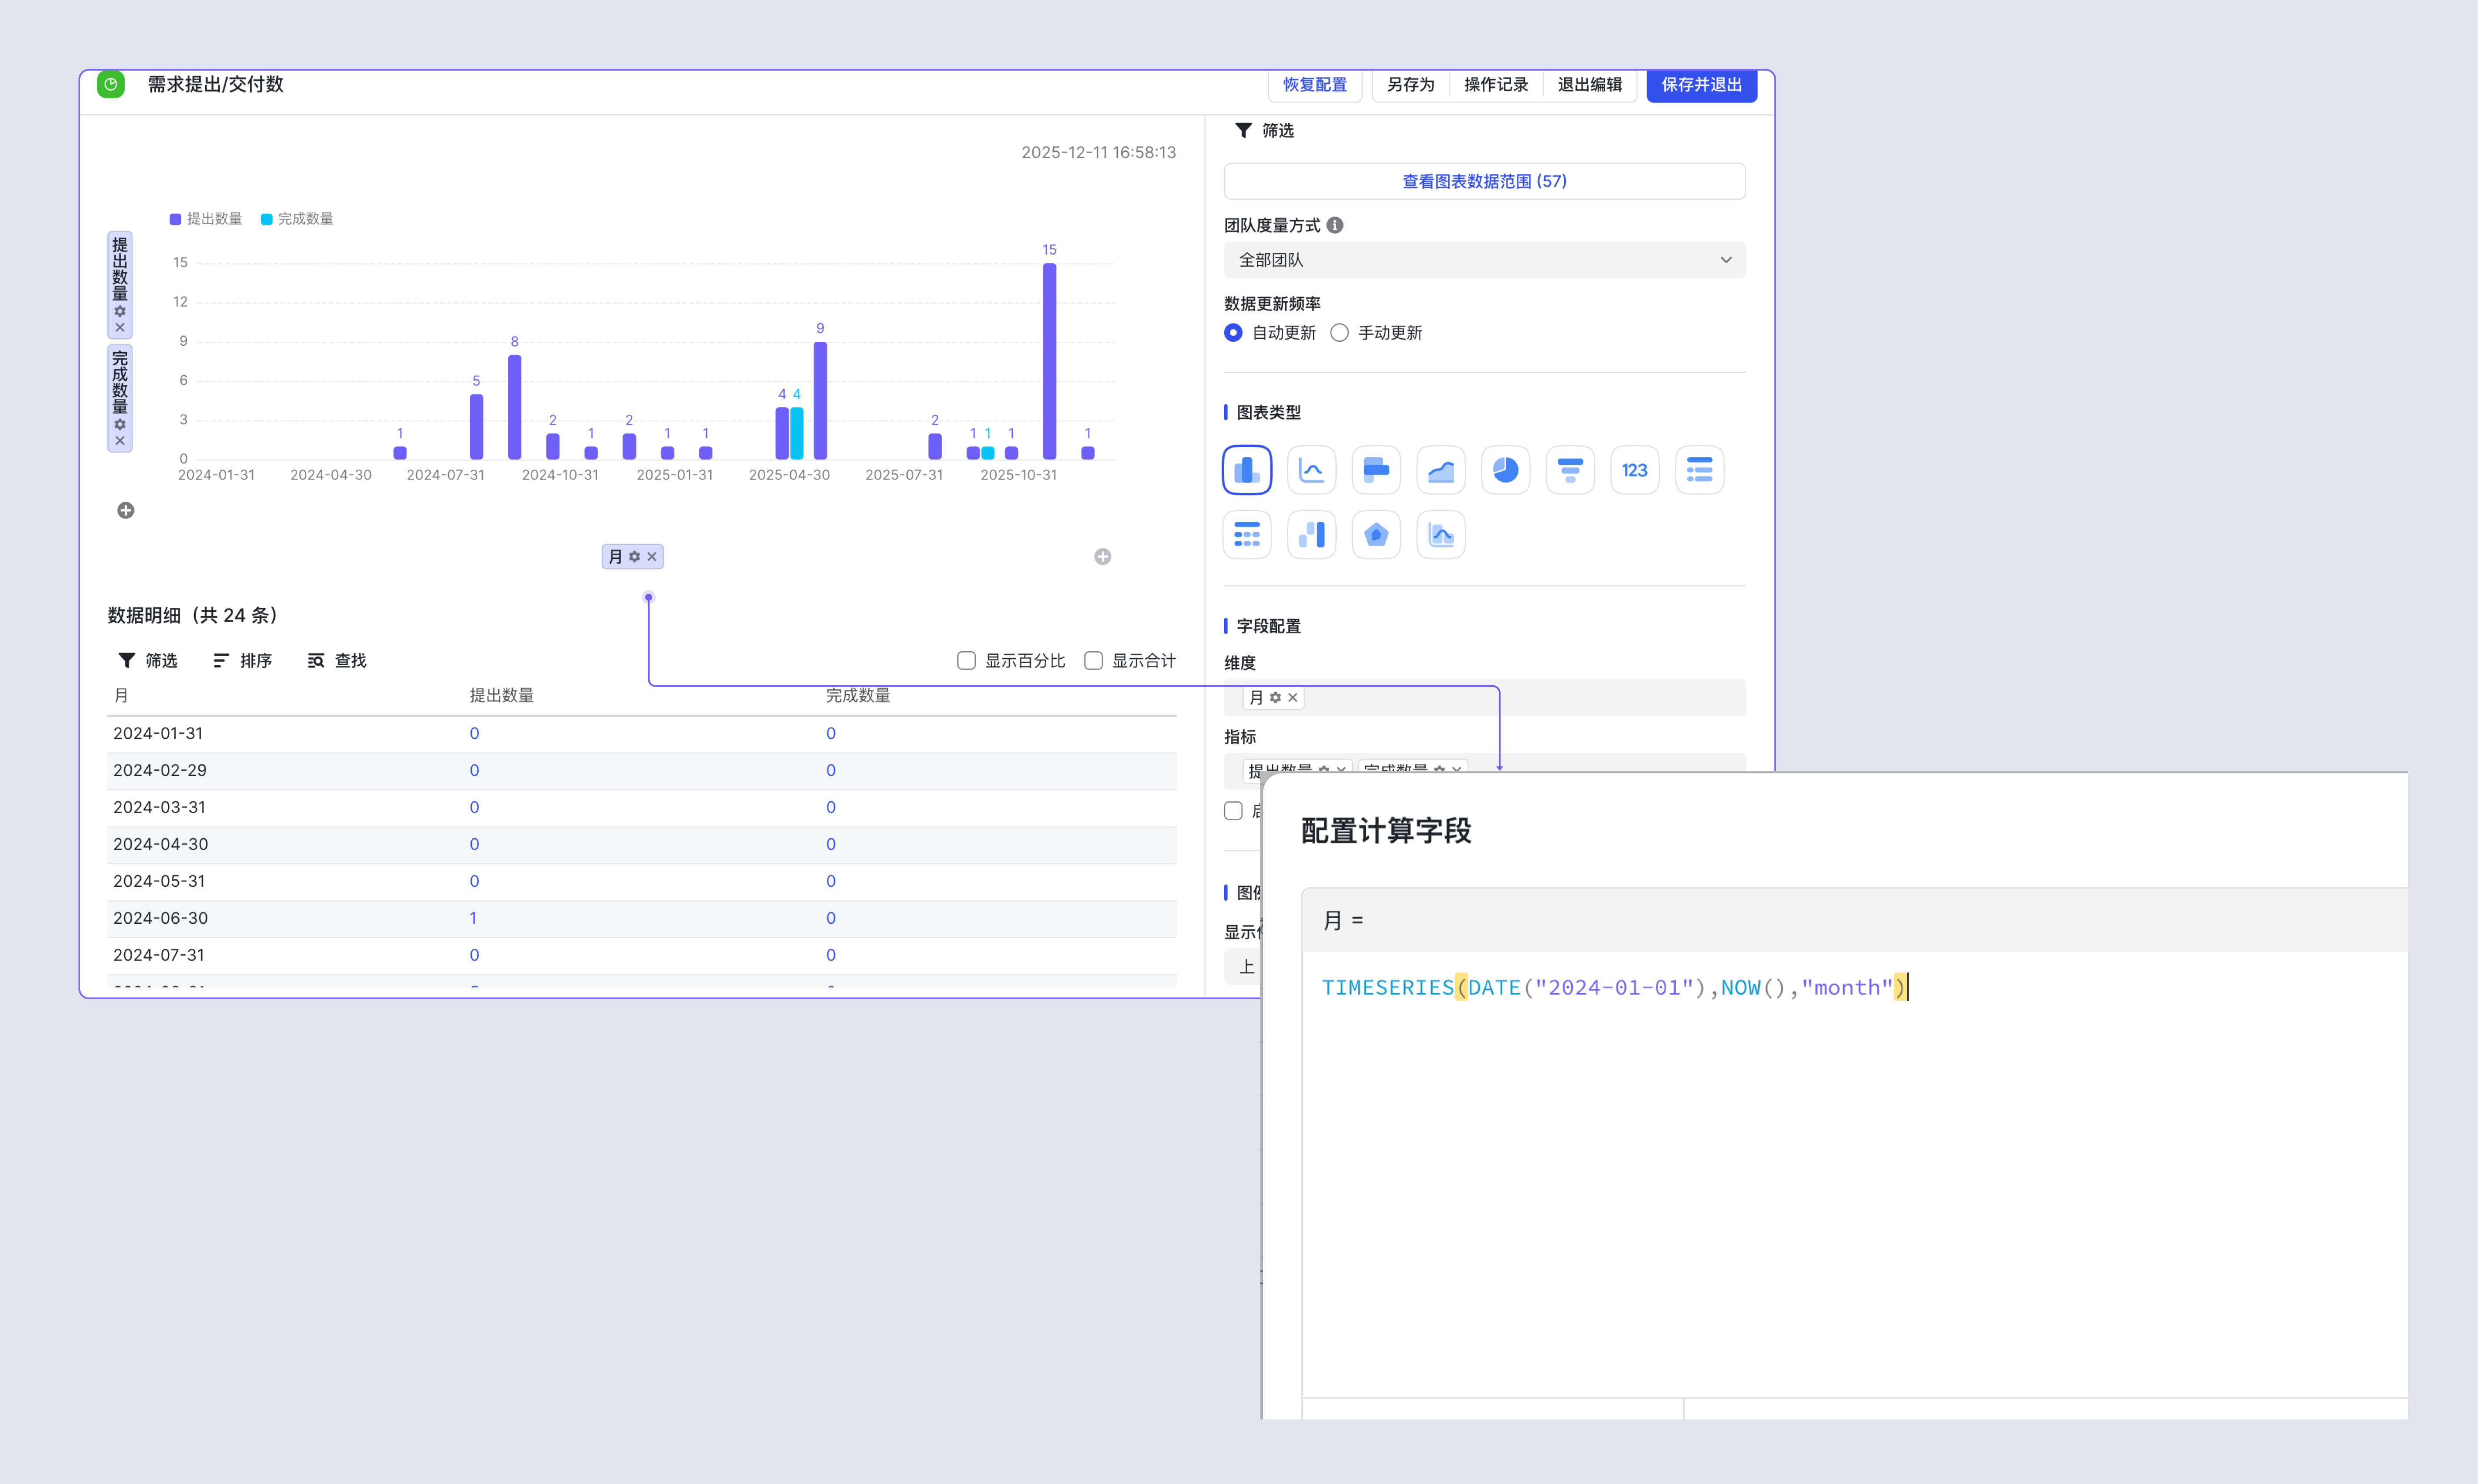The height and width of the screenshot is (1484, 2478).
Task: Click the tallest bar labeled 15
Action: (1049, 361)
